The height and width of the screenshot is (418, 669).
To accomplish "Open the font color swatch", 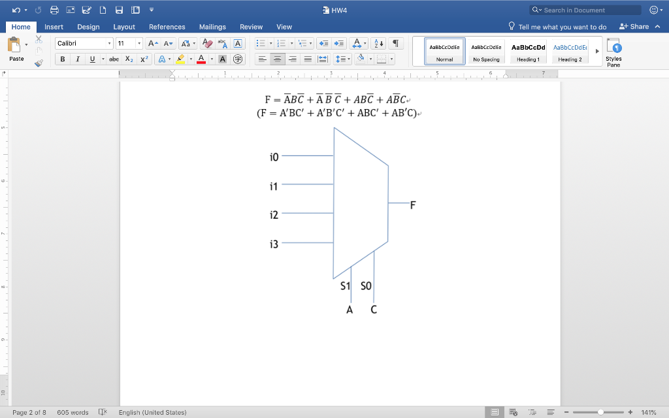I will 201,59.
